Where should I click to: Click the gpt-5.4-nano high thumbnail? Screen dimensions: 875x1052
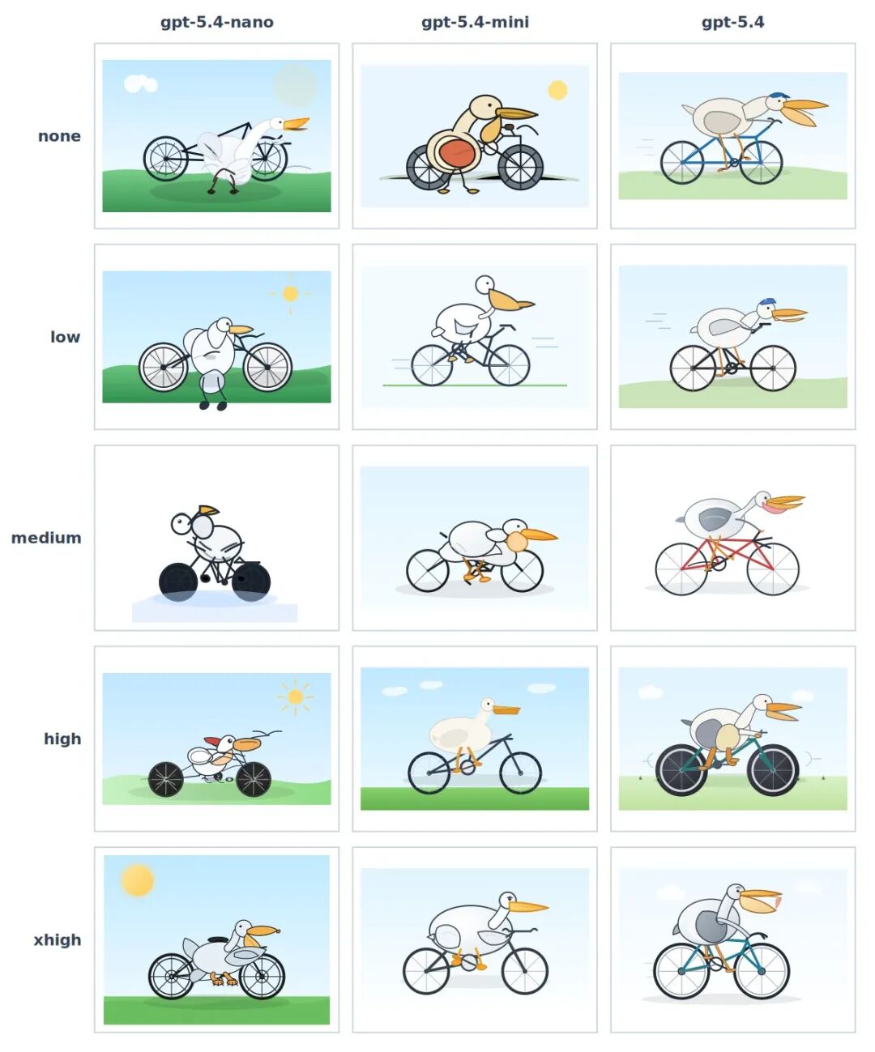216,739
